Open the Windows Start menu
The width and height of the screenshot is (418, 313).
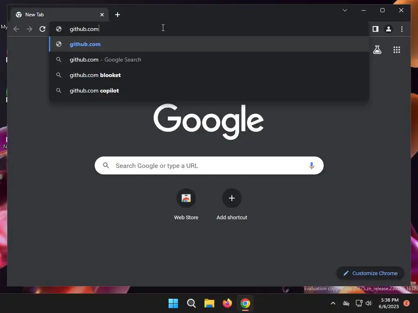(173, 303)
